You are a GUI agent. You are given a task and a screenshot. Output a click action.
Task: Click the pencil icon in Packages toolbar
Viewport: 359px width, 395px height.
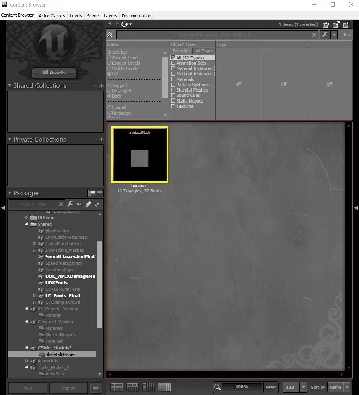click(x=88, y=204)
